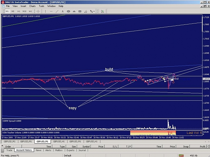This screenshot has width=210, height=157.
Task: Select the triangle drawing tool
Action: (74, 11)
